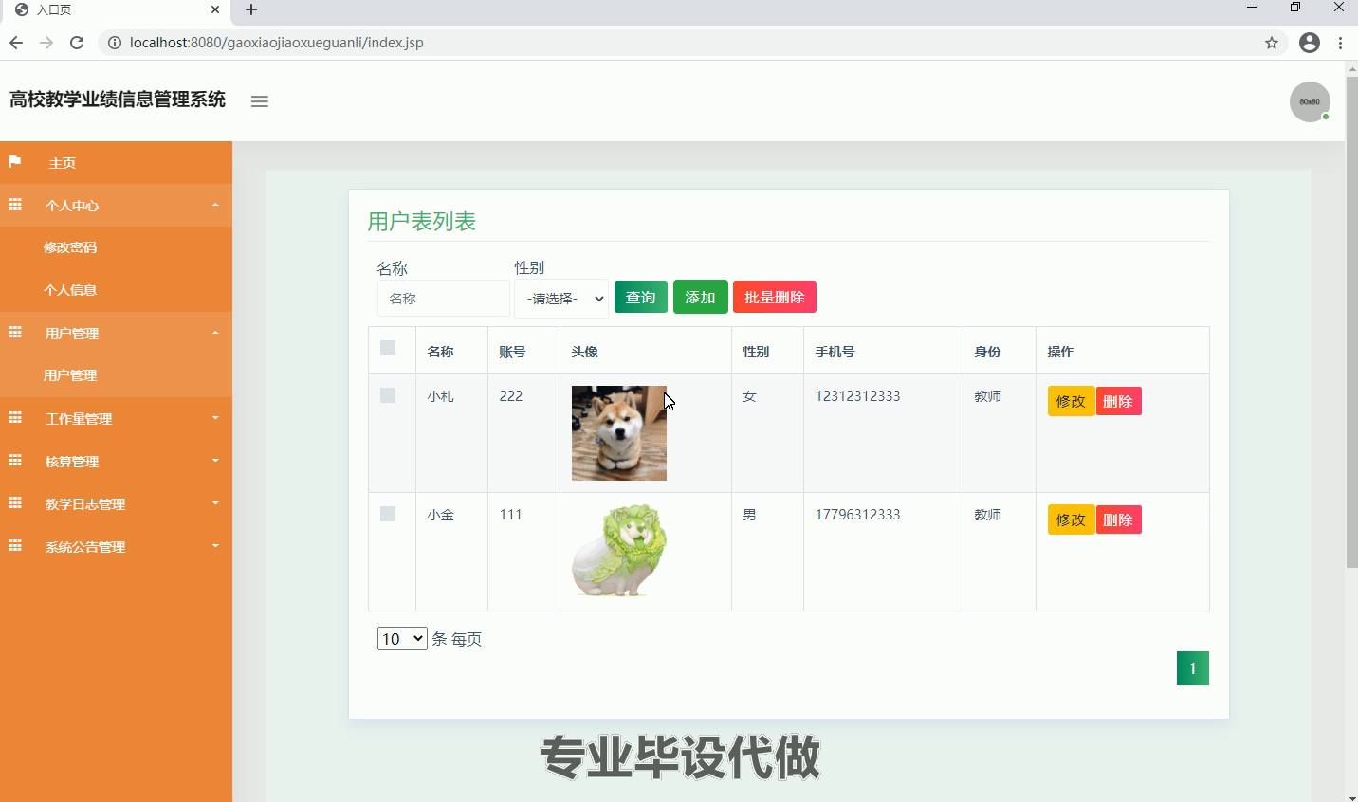Click phone number 12312312333
Image resolution: width=1358 pixels, height=802 pixels.
tap(858, 396)
